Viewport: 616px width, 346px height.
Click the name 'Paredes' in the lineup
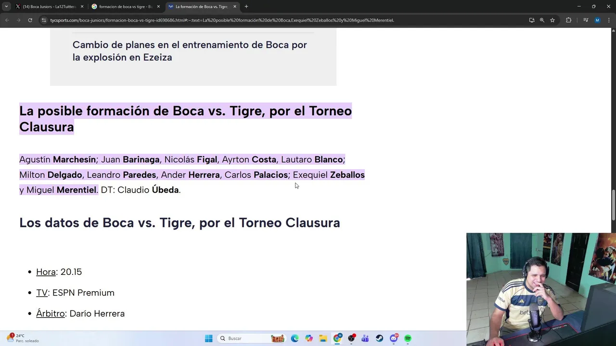tap(139, 175)
